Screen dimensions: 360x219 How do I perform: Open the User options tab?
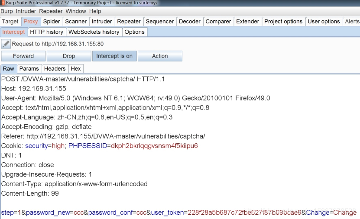pos(324,22)
